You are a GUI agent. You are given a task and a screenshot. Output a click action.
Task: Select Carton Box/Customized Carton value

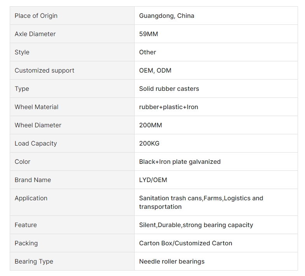[x=186, y=243]
